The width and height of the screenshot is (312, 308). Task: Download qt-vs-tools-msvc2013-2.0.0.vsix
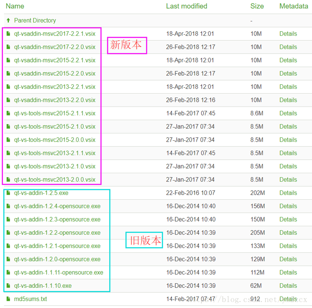point(55,180)
